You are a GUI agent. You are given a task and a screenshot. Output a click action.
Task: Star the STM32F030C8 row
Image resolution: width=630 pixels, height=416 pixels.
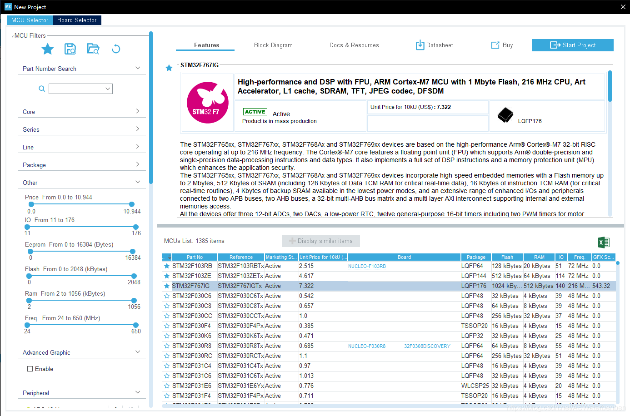pyautogui.click(x=167, y=306)
